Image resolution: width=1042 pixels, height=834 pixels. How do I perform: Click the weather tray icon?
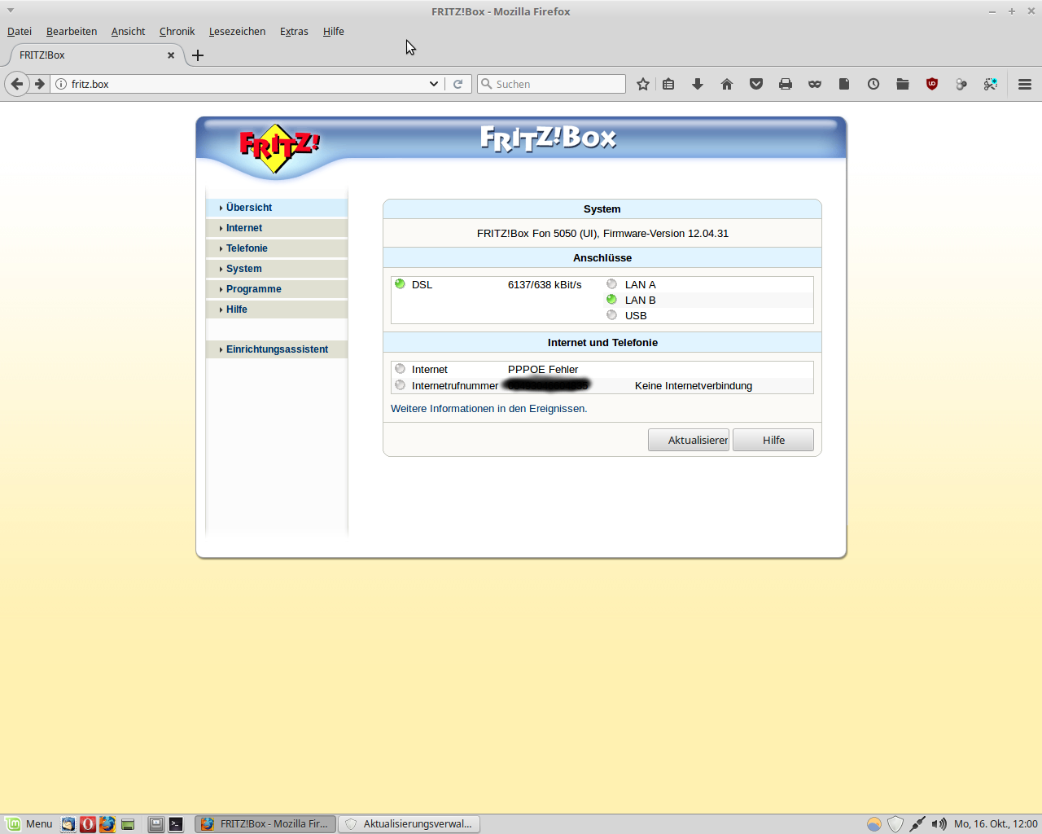click(x=873, y=824)
